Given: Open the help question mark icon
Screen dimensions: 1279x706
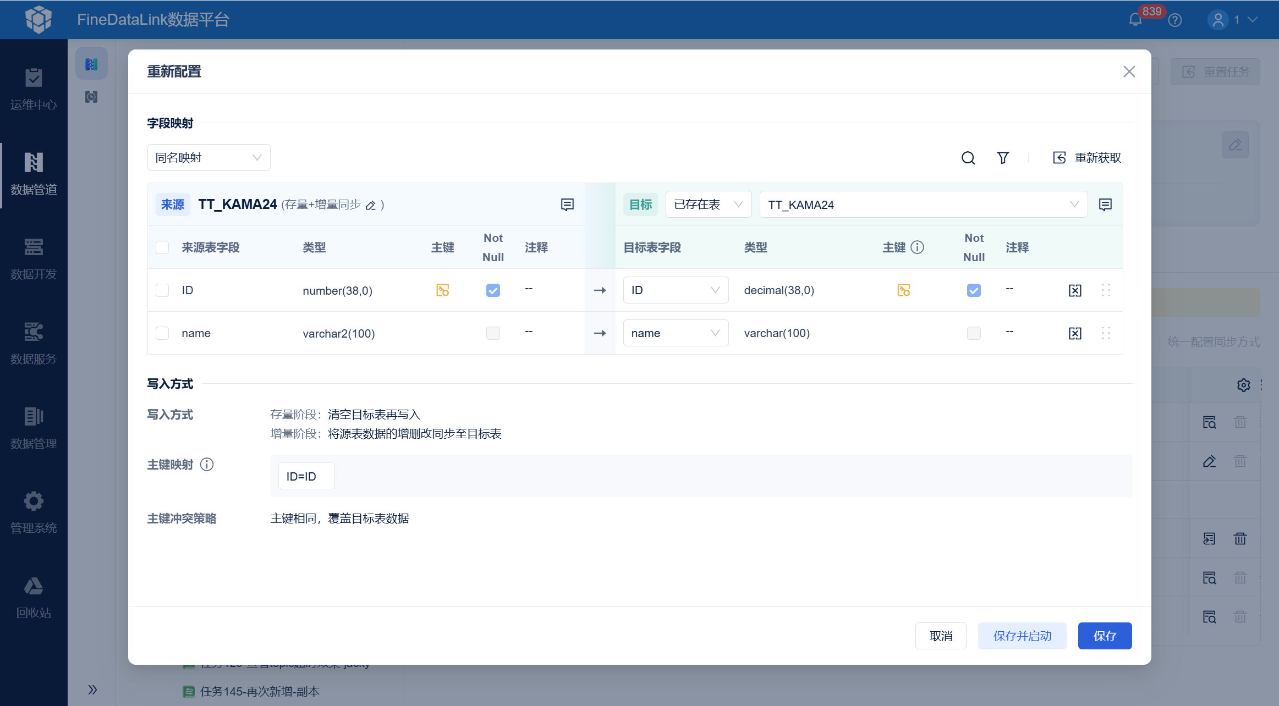Looking at the screenshot, I should [1175, 20].
